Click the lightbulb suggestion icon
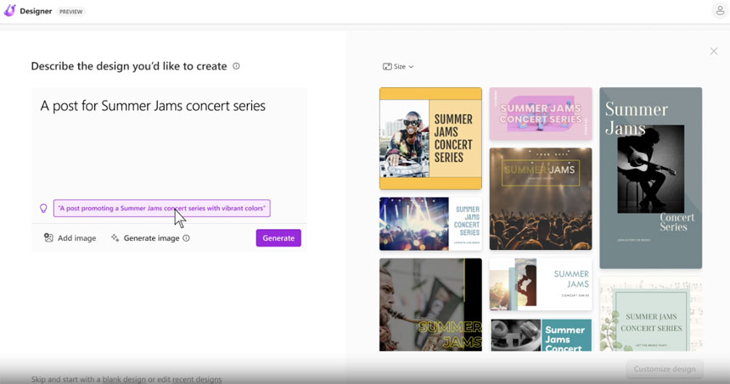The image size is (730, 384). 43,209
